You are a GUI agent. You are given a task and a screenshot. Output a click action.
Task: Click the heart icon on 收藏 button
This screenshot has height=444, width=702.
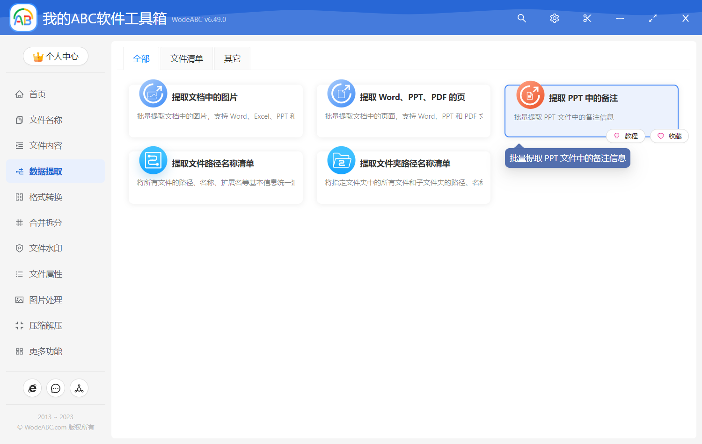661,136
